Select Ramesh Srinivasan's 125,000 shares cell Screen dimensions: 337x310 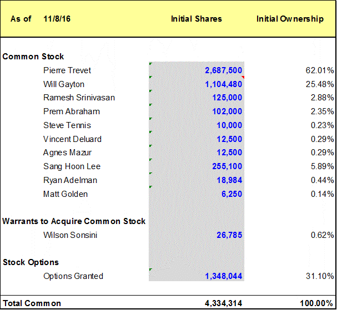[227, 98]
